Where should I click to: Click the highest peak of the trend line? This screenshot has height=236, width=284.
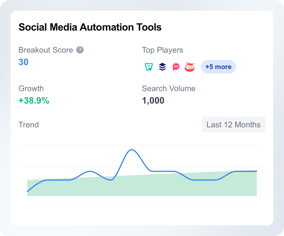(x=132, y=150)
